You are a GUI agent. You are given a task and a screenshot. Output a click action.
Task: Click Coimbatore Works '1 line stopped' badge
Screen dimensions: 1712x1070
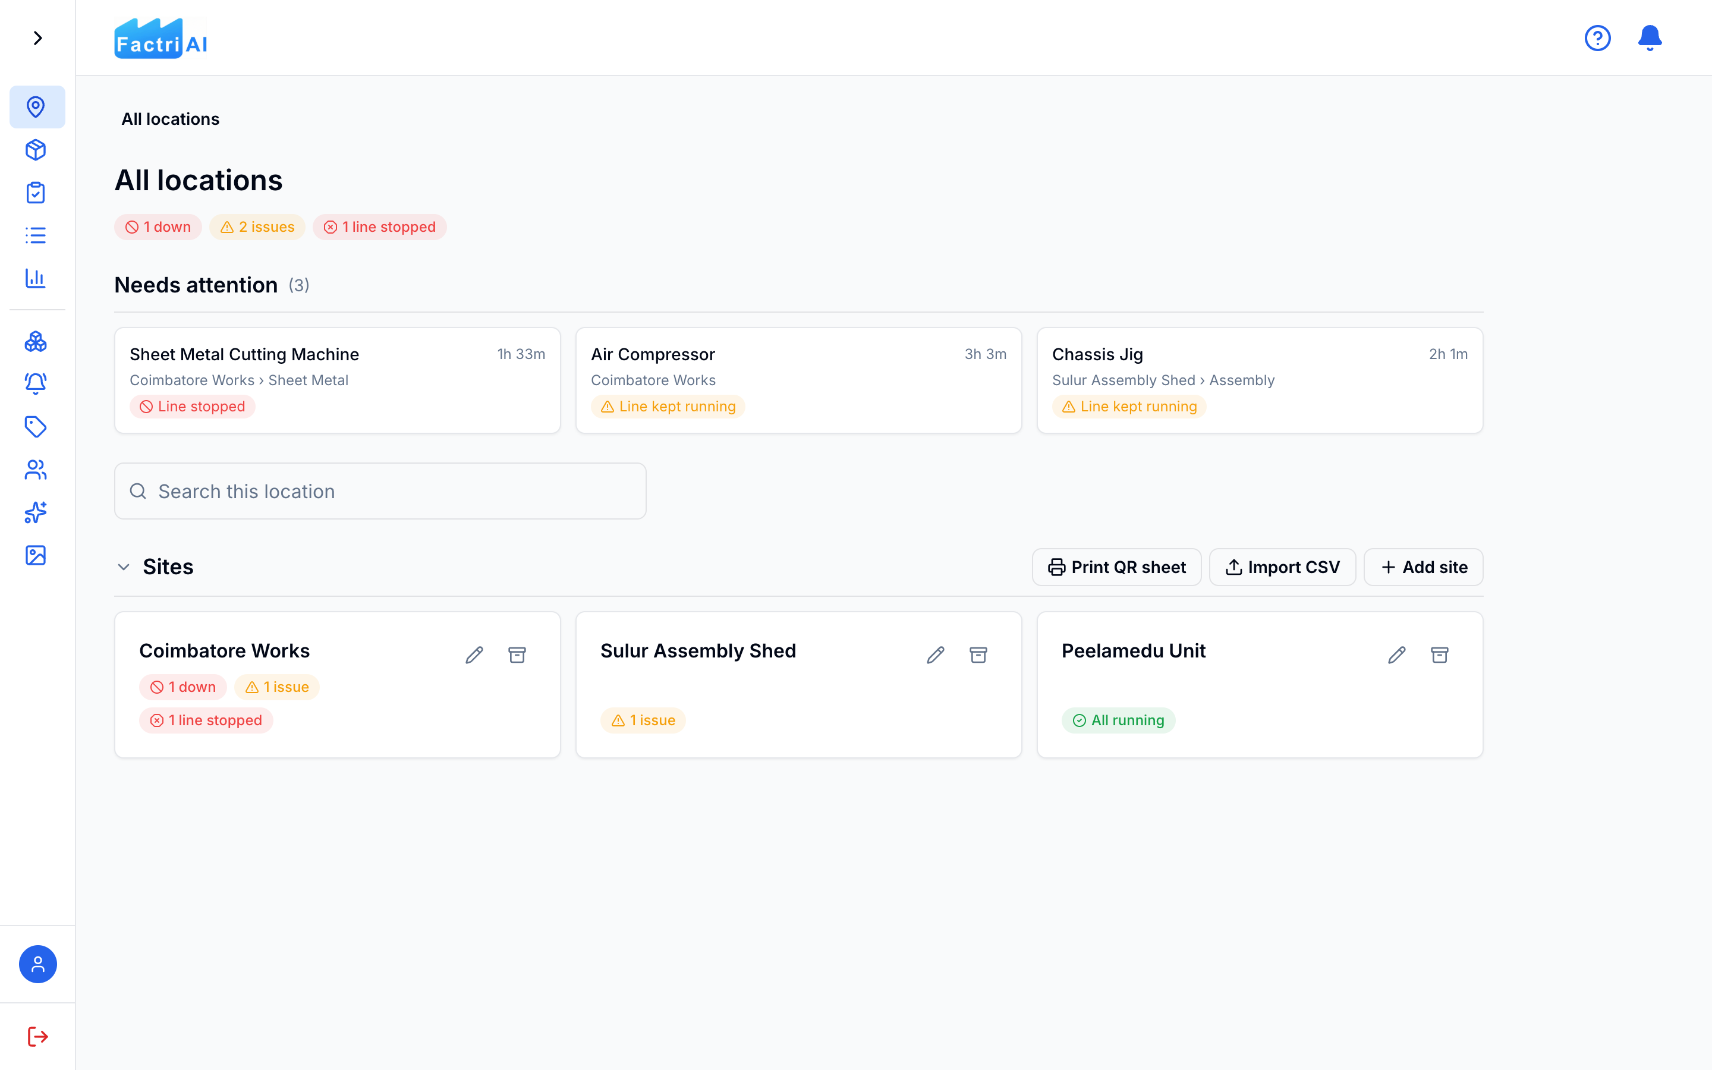(206, 720)
